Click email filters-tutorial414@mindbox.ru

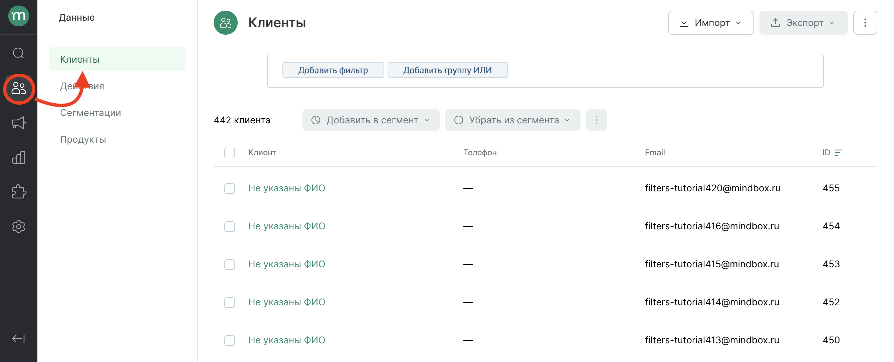point(712,302)
